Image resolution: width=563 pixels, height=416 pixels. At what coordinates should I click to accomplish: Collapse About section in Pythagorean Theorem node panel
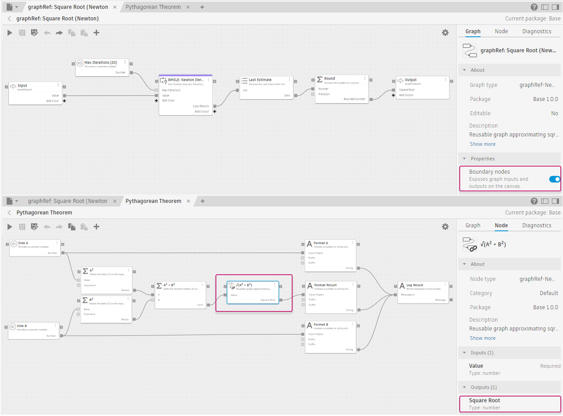pyautogui.click(x=465, y=264)
